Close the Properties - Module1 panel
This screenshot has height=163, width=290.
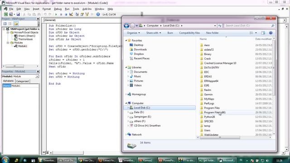tap(38, 72)
